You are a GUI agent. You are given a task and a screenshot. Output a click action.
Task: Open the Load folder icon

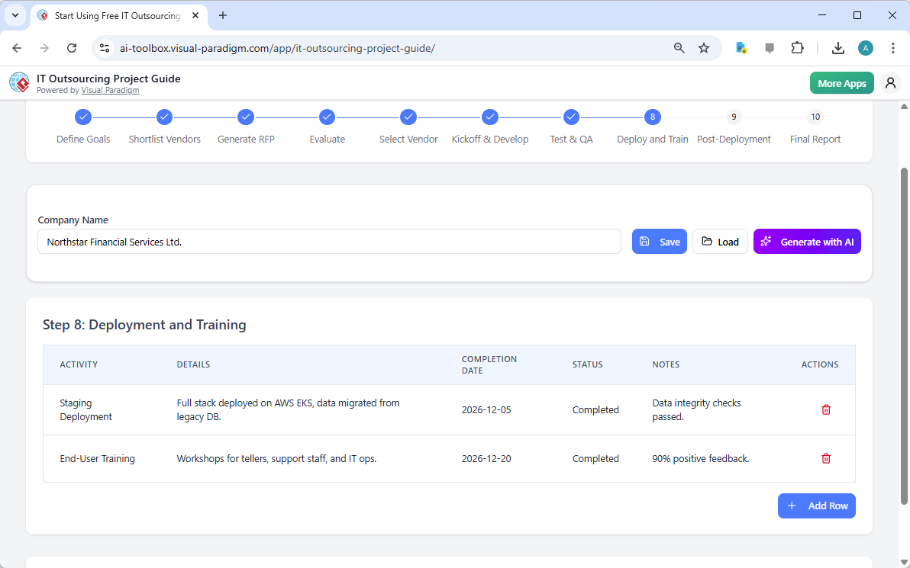(x=703, y=241)
